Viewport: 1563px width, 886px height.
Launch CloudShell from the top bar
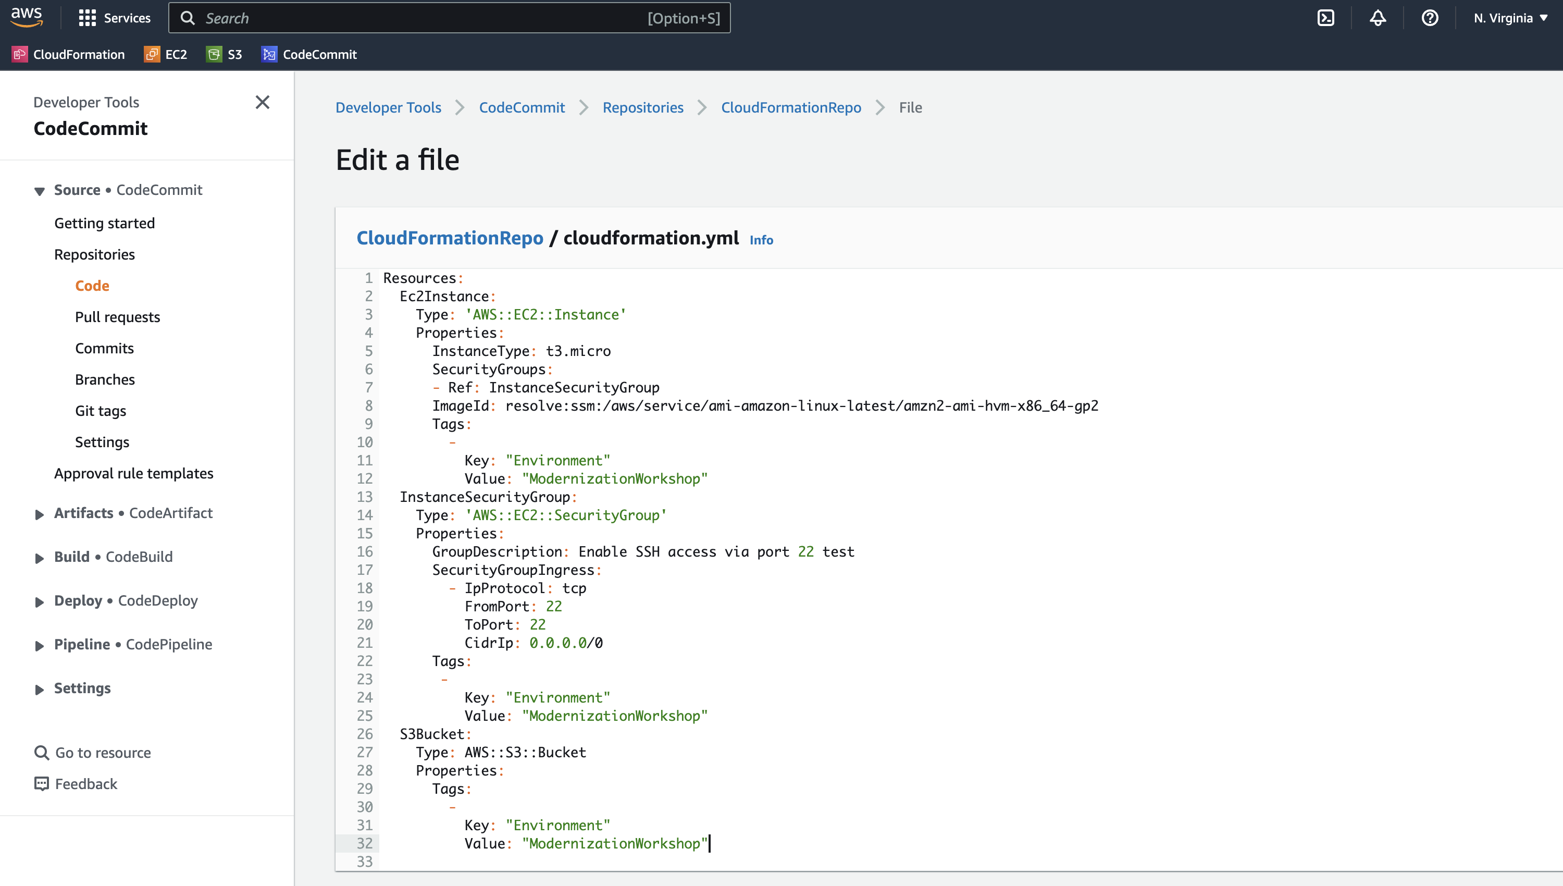click(1326, 18)
